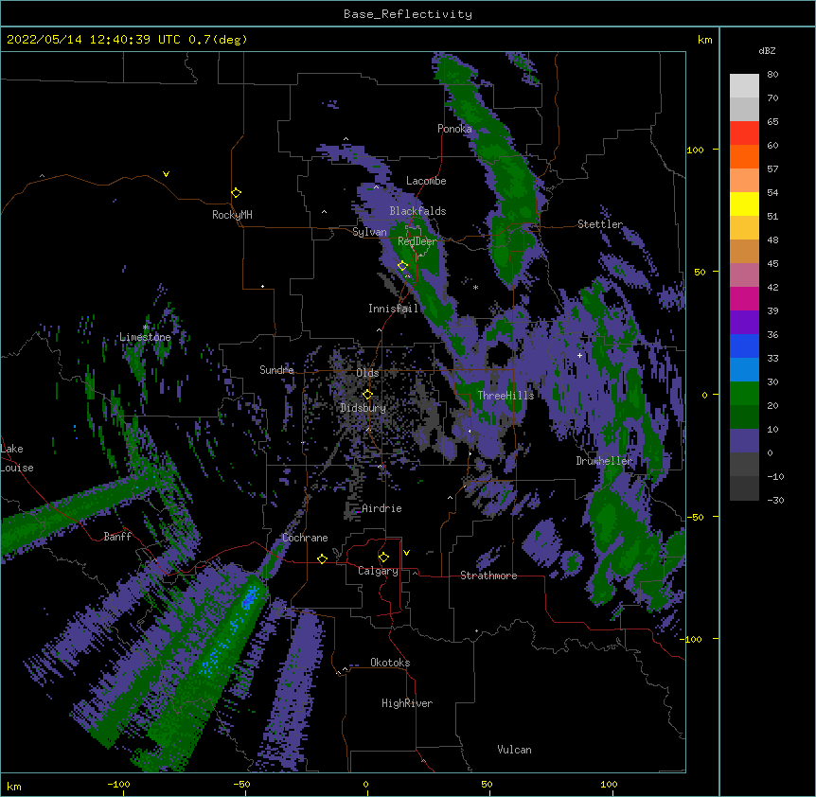
Task: Click the Okotoks city label
Action: click(x=390, y=663)
